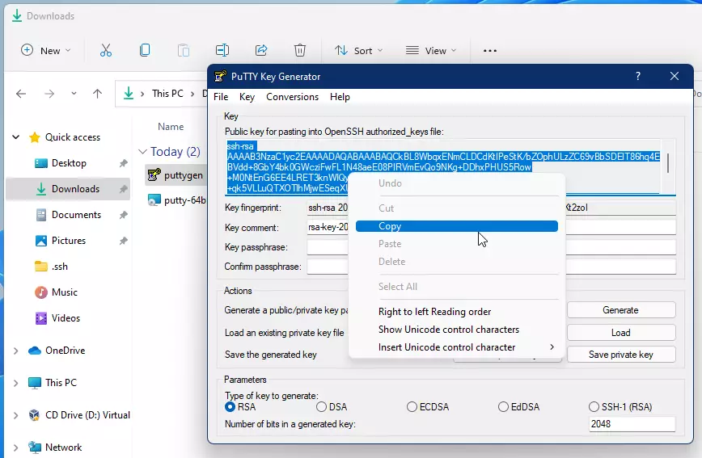The height and width of the screenshot is (458, 702).
Task: Choose Right to left Reading order
Action: (x=457, y=312)
